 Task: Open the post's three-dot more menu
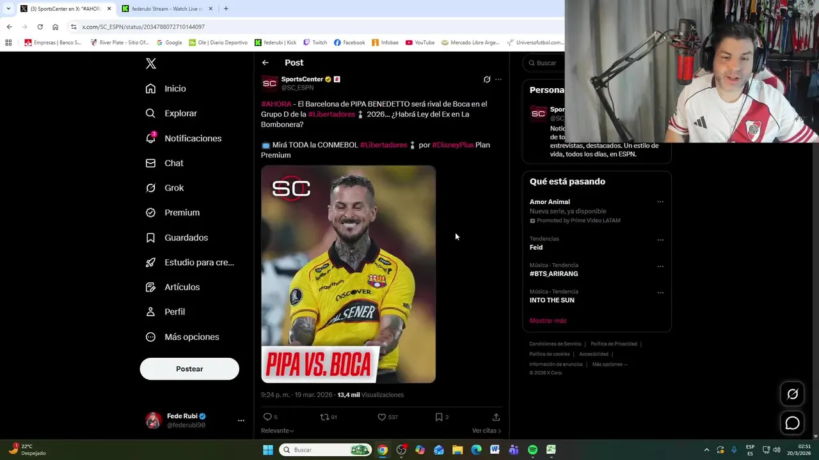[x=498, y=79]
